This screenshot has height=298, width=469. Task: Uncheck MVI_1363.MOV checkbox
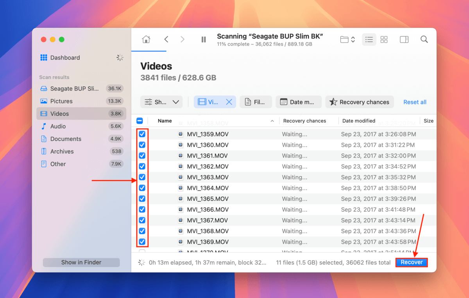click(142, 177)
